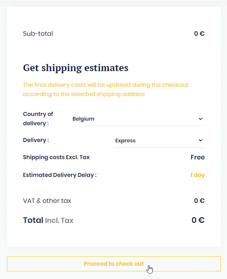Click the Get shipping estimates heading
Screen dimensions: 227x279
coord(76,68)
